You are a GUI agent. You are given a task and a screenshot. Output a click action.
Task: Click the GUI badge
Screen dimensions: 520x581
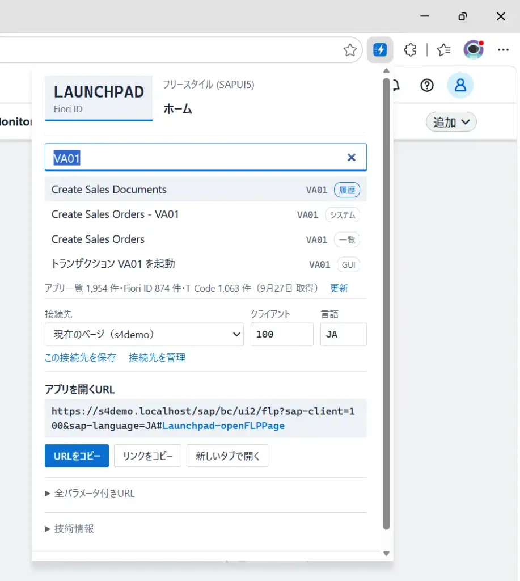[349, 264]
